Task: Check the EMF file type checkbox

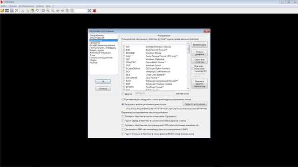Action: point(124,84)
